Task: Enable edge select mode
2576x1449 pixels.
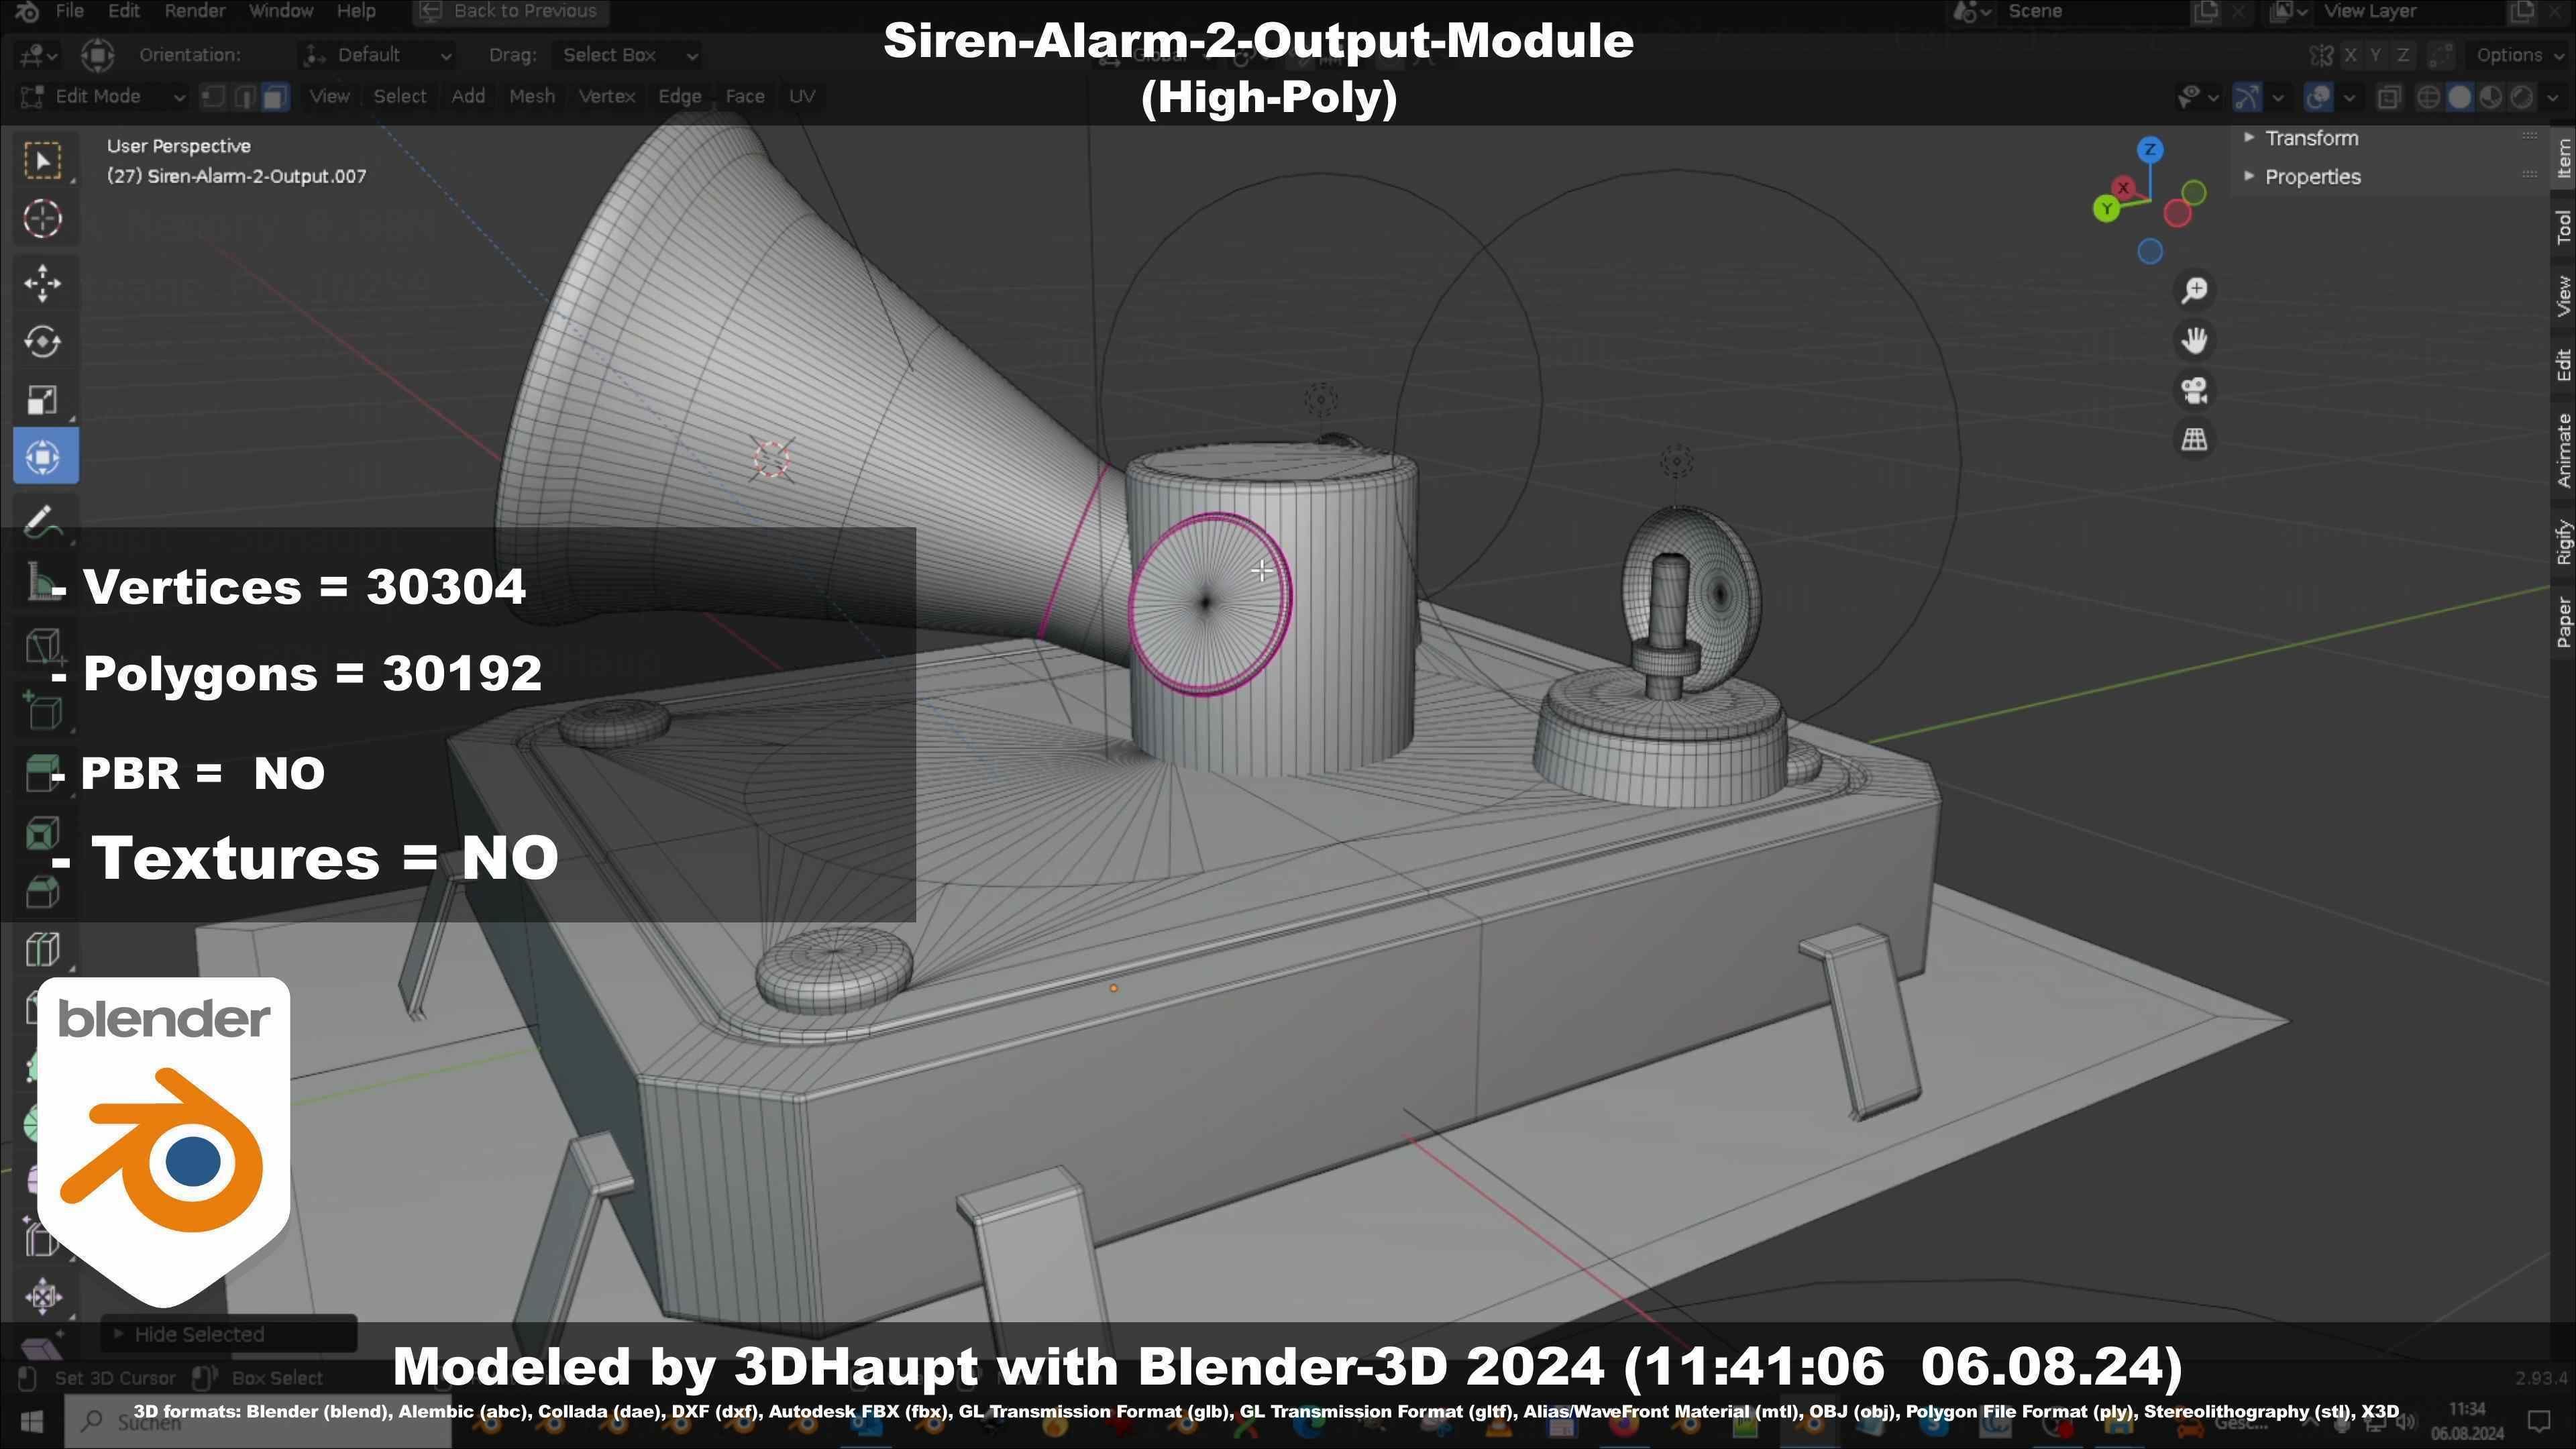Action: point(244,97)
